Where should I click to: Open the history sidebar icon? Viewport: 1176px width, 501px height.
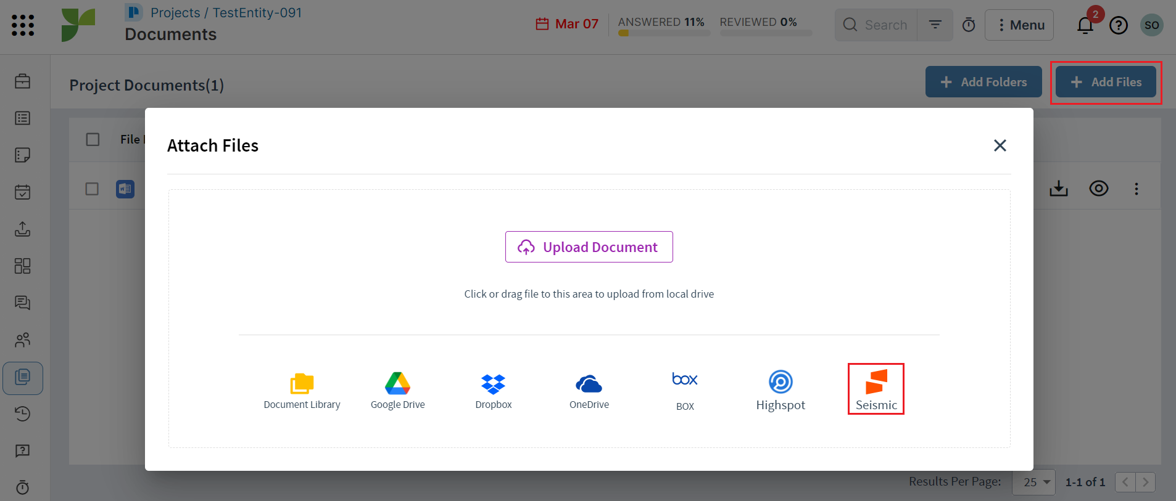23,413
